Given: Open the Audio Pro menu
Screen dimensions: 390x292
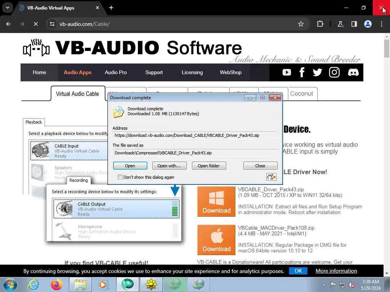Looking at the screenshot, I should (x=116, y=72).
